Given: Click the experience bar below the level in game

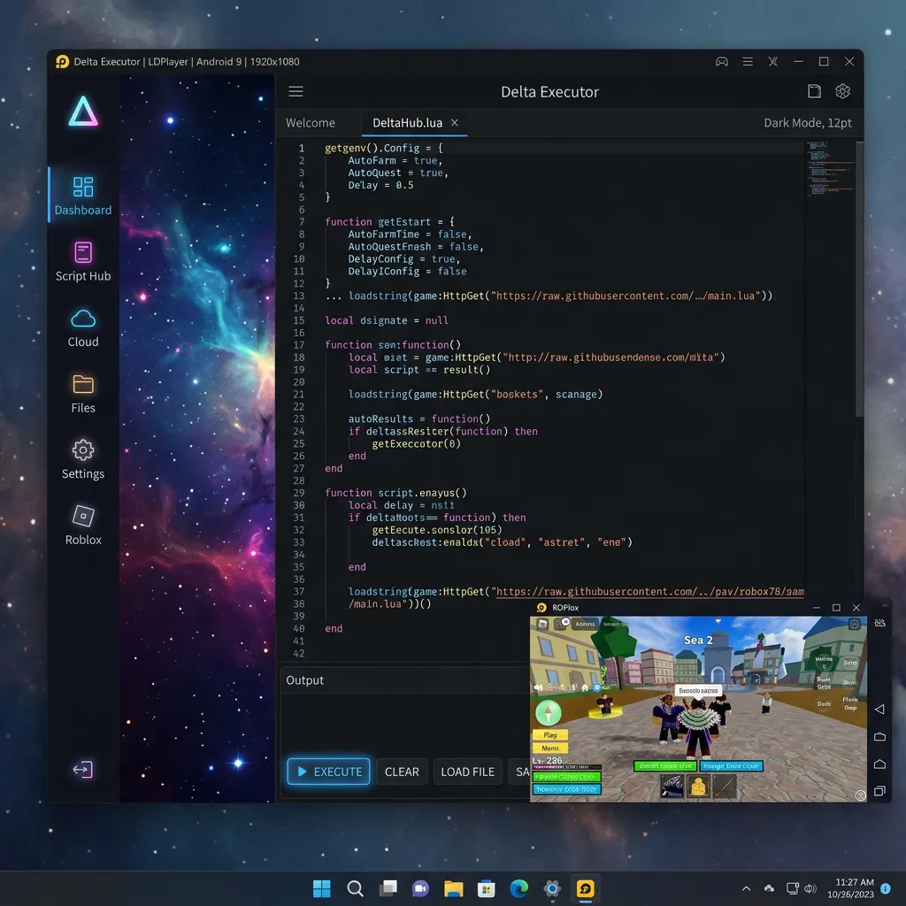Looking at the screenshot, I should pos(567,767).
